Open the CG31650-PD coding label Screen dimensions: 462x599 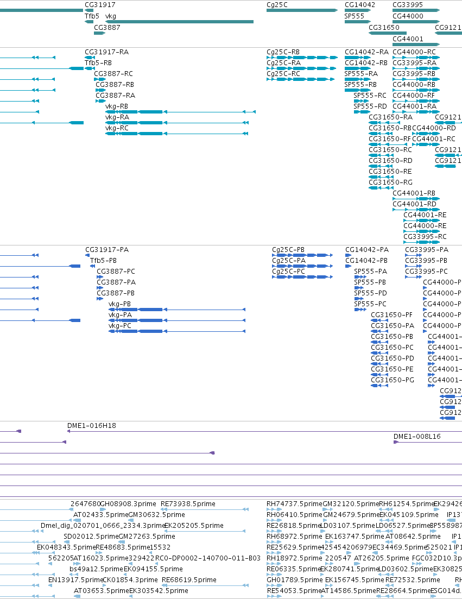click(x=393, y=358)
